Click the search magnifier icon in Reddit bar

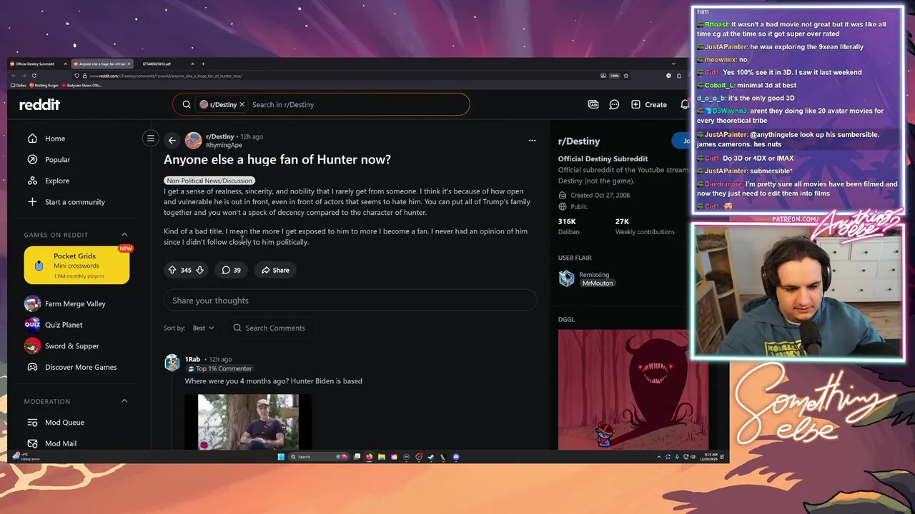point(187,104)
